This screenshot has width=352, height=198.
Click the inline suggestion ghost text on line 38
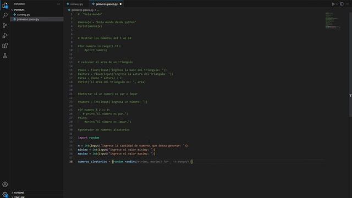163,162
